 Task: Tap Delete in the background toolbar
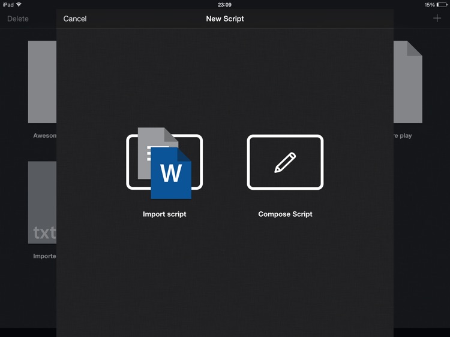coord(18,19)
